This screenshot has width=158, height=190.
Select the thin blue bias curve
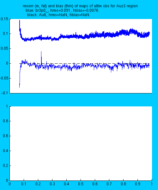pyautogui.click(x=85, y=66)
